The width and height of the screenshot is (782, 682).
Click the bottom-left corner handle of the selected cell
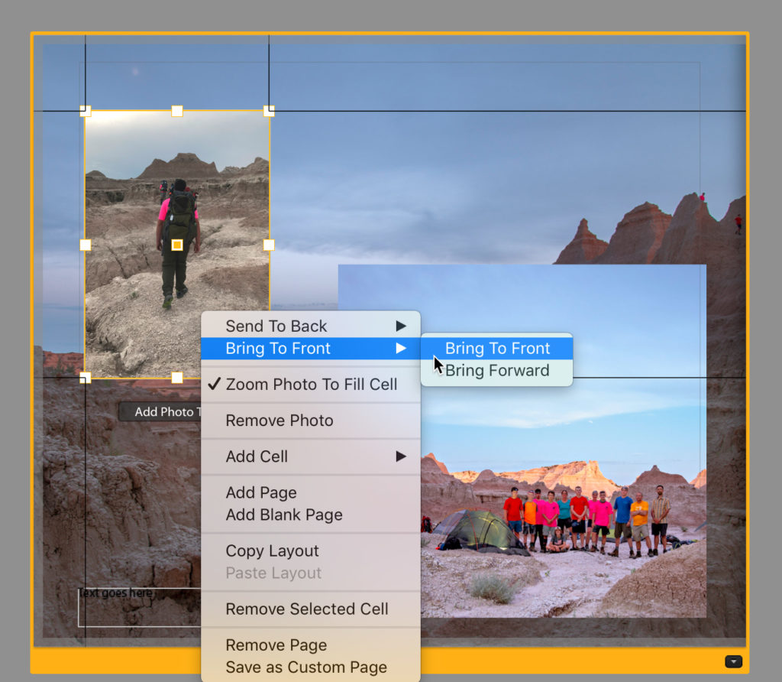coord(86,378)
